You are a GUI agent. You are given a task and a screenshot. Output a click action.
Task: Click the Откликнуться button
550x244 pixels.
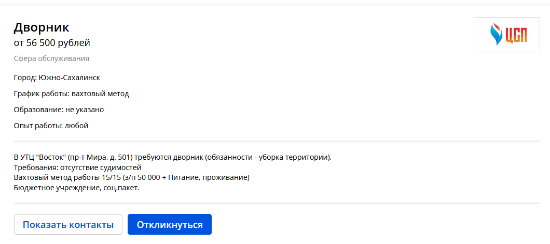click(170, 224)
